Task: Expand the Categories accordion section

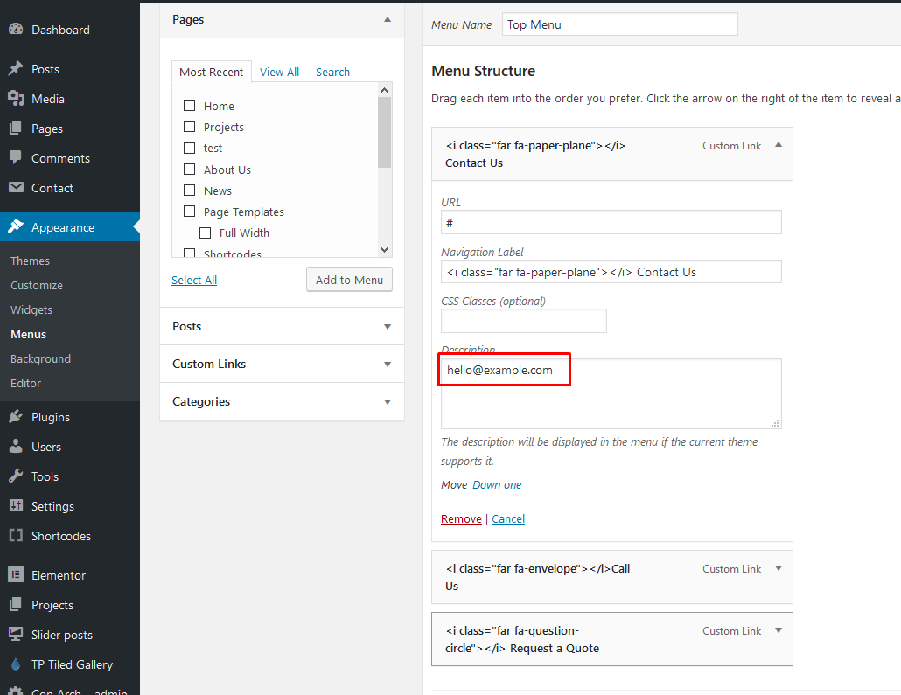Action: point(388,402)
